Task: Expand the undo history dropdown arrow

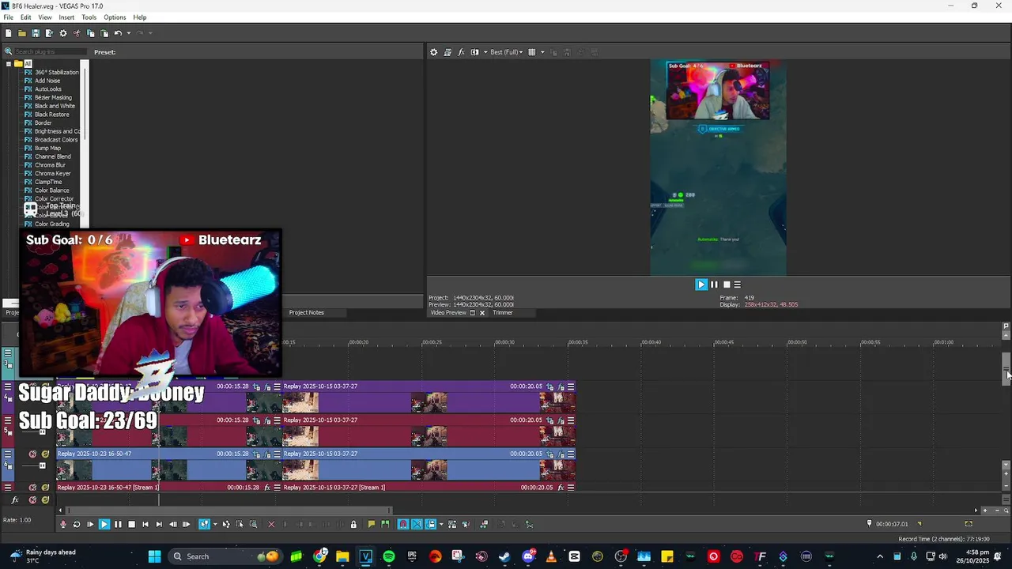Action: [x=129, y=33]
